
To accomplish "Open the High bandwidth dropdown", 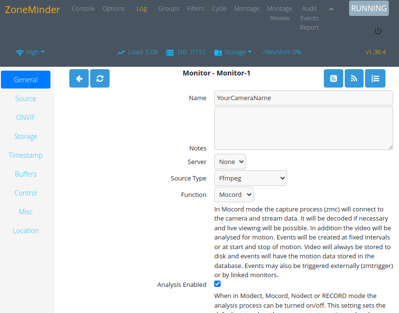I will coord(30,52).
